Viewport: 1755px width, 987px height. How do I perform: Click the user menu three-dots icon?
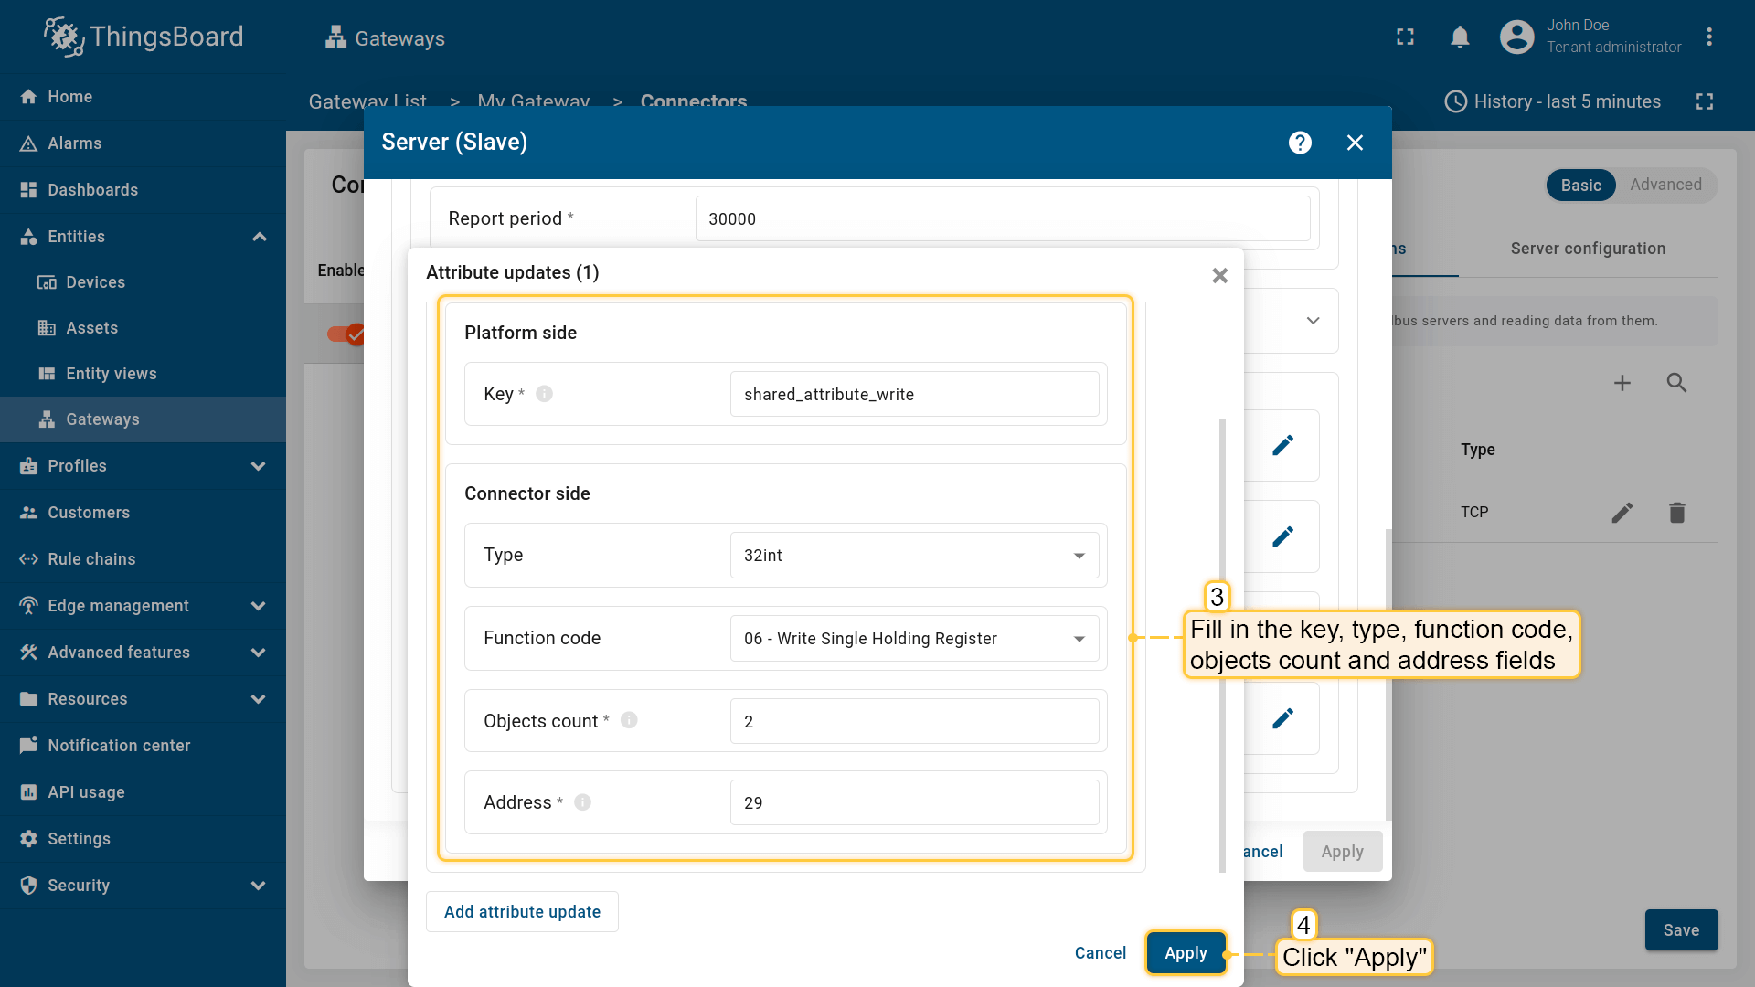pyautogui.click(x=1708, y=37)
